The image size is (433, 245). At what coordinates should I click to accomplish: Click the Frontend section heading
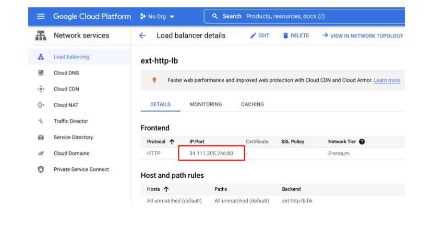(x=155, y=128)
